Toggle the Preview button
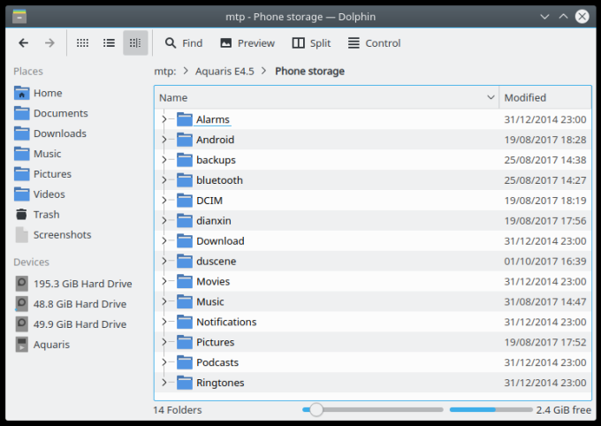Image resolution: width=601 pixels, height=426 pixels. click(x=247, y=43)
